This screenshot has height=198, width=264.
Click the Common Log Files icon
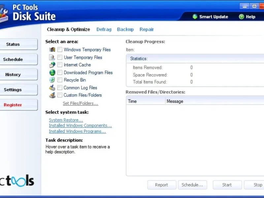pos(52,87)
